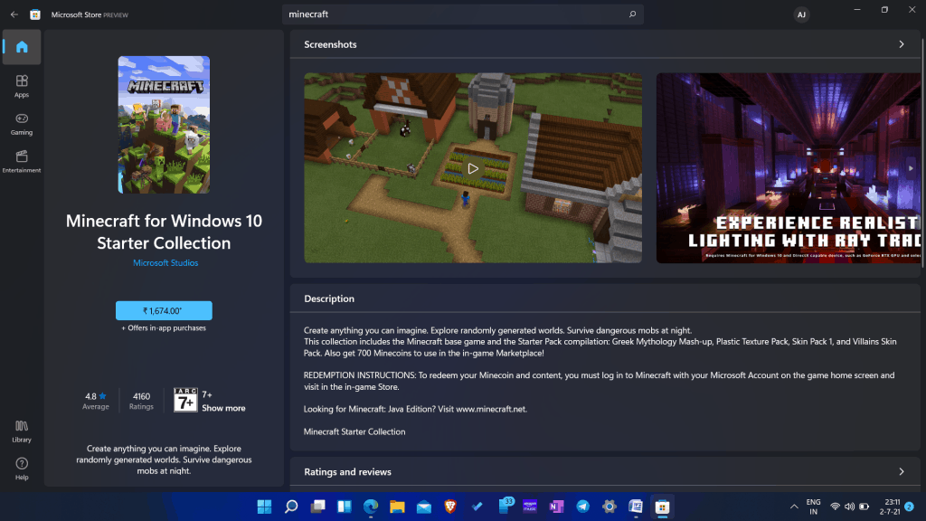926x521 pixels.
Task: Expand the Screenshots section chevron
Action: (x=902, y=43)
